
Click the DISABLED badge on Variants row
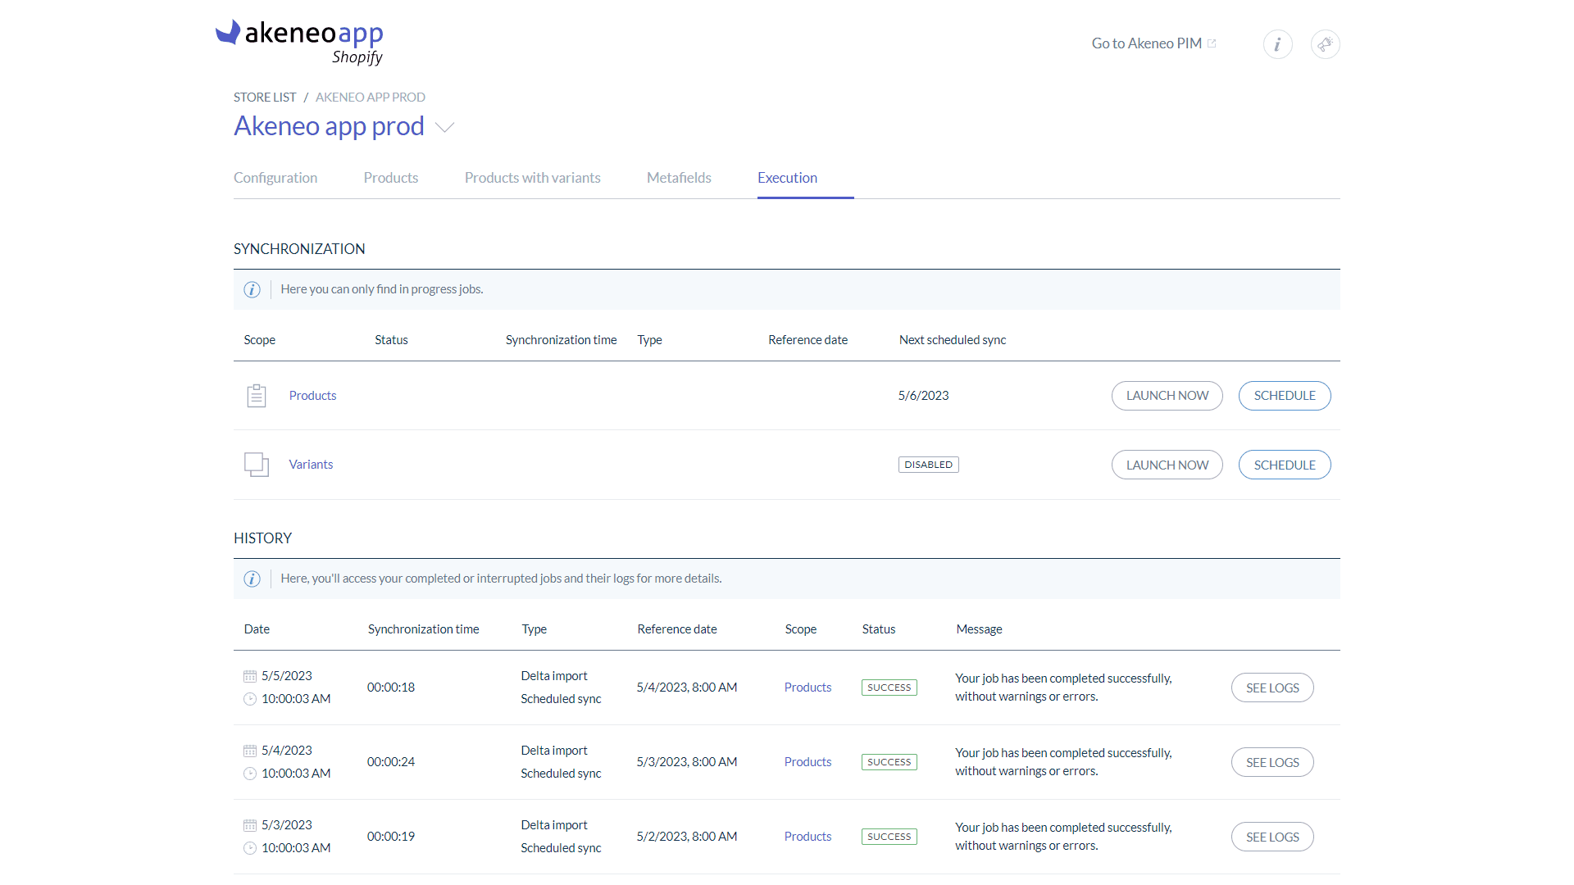tap(929, 465)
